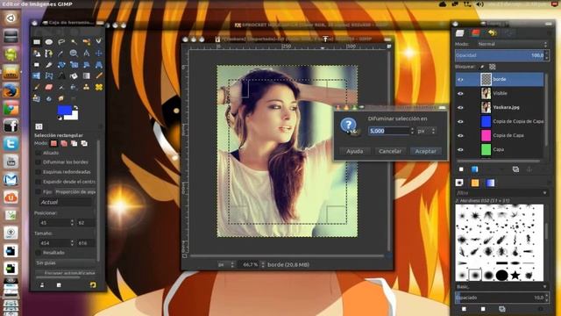Hide the Yaskara.jpg layer eye icon

click(x=460, y=107)
